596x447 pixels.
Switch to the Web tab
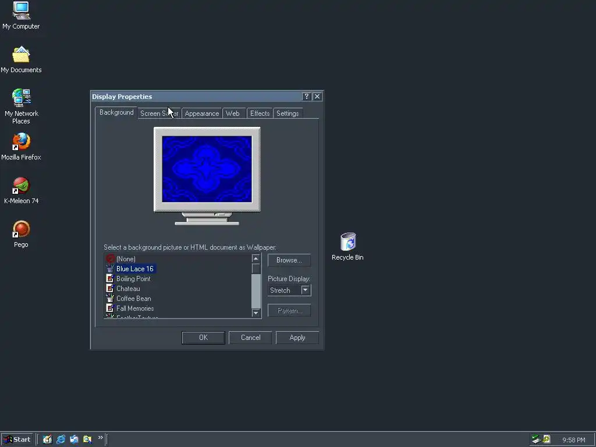(x=233, y=113)
